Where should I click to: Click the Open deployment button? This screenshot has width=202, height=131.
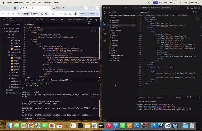76,20
